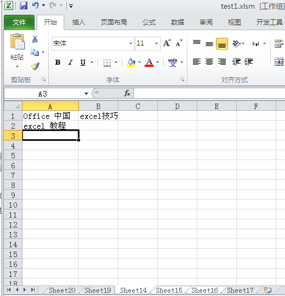Screen dimensions: 285x296
Task: Open the 文件 file menu button
Action: 19,22
